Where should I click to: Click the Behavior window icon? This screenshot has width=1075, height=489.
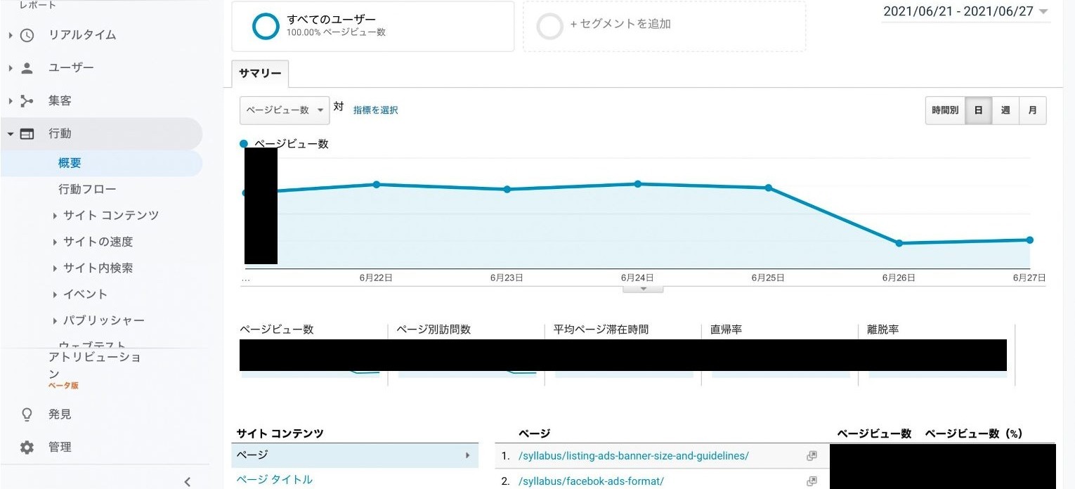pos(27,133)
